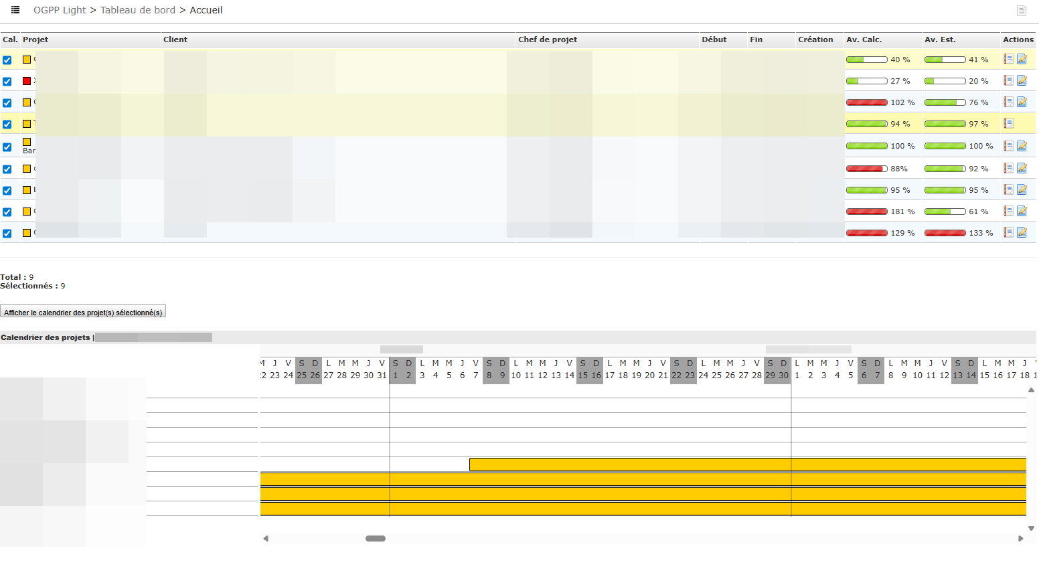Toggle the checkbox next to the red status project
This screenshot has width=1039, height=579.
pyautogui.click(x=7, y=81)
